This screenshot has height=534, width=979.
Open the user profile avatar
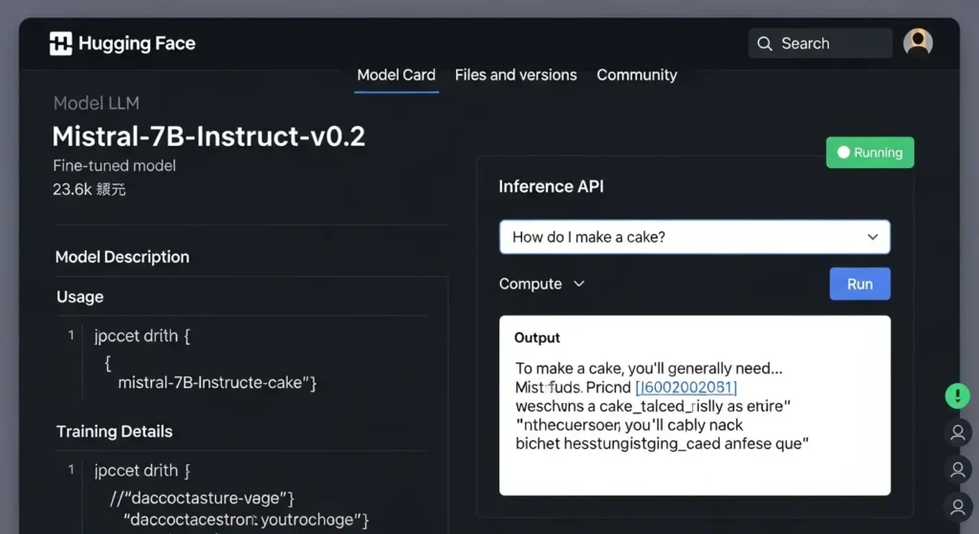click(x=918, y=42)
